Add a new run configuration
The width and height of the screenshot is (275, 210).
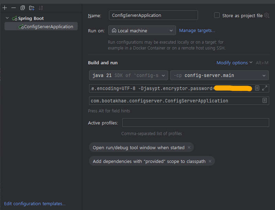[x=5, y=8]
